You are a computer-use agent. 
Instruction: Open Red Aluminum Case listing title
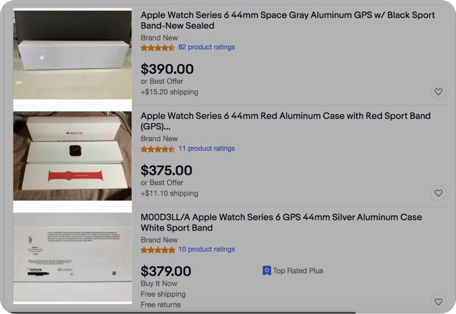point(285,121)
